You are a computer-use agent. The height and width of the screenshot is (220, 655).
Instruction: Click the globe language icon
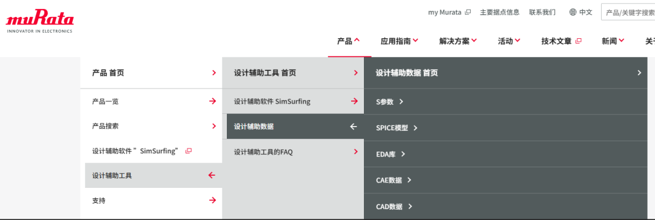tap(573, 12)
